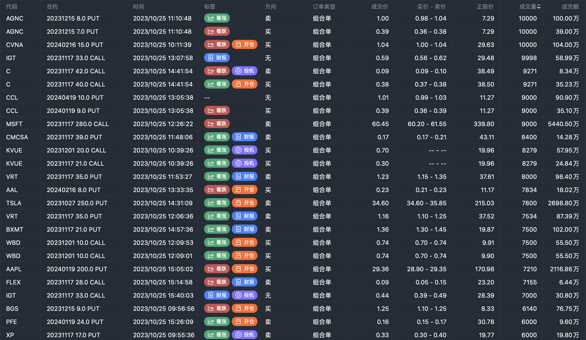Click the 看跌 tag in CCL 9.0 PUT row

click(217, 111)
